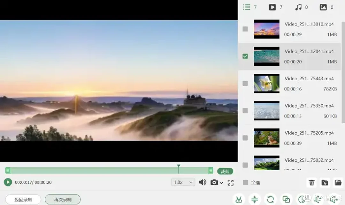Open the compress video tool

tap(255, 200)
